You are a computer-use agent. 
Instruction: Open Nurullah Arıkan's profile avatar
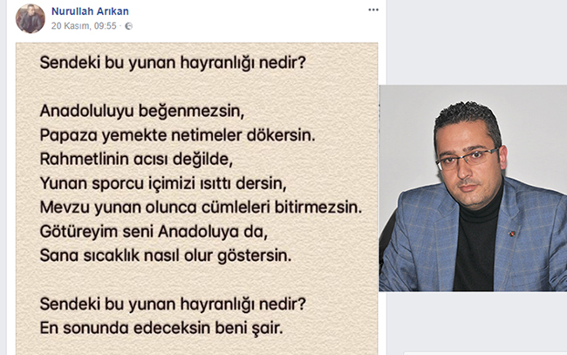(x=31, y=18)
